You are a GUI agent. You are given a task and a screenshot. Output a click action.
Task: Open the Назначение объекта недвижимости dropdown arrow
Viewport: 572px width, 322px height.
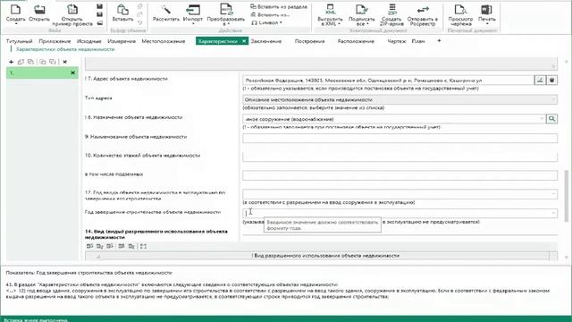pyautogui.click(x=542, y=119)
